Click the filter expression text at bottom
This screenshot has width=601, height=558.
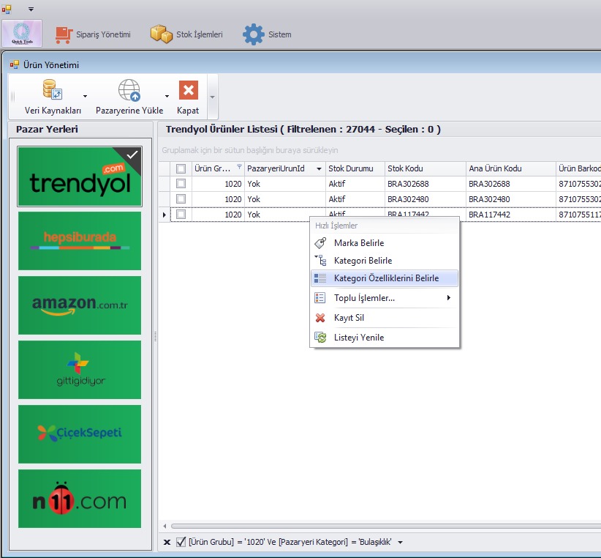290,542
